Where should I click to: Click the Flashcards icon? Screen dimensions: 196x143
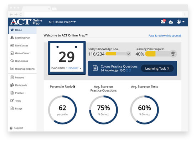[12, 85]
